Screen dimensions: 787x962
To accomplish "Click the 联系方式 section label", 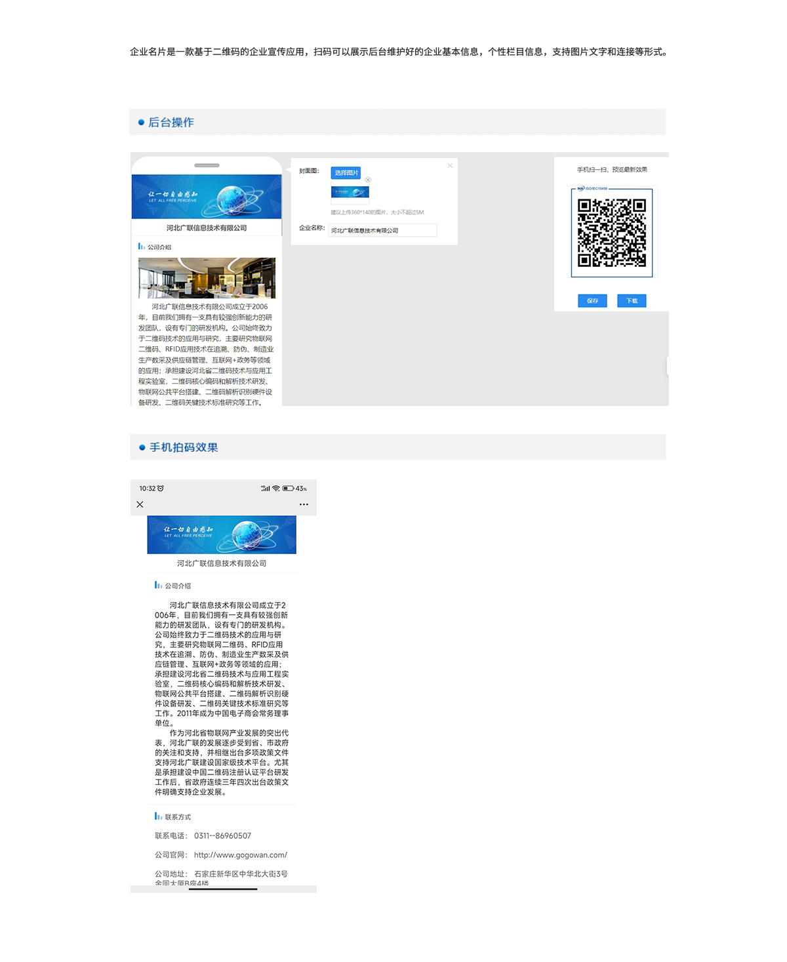I will click(x=178, y=817).
